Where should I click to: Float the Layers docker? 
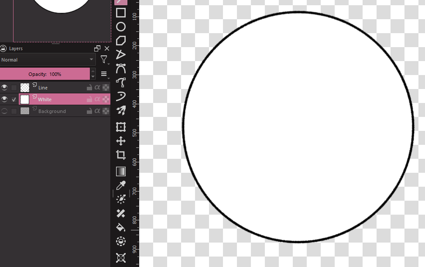click(x=97, y=48)
